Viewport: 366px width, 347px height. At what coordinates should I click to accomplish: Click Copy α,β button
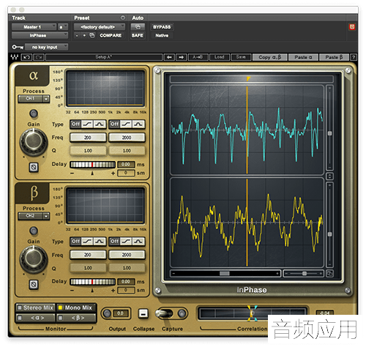[x=270, y=57]
